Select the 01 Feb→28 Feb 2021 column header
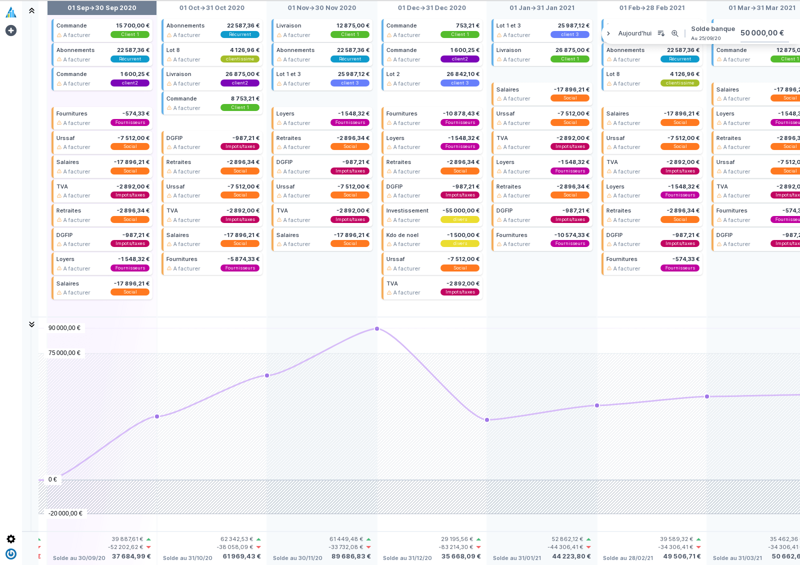The height and width of the screenshot is (565, 800). coord(652,8)
